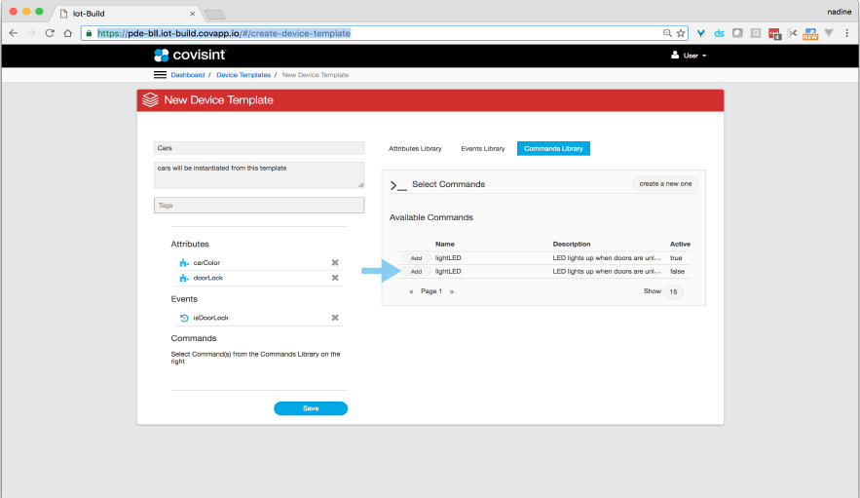Open the User dropdown menu
Screen dimensions: 860x498
click(x=689, y=56)
